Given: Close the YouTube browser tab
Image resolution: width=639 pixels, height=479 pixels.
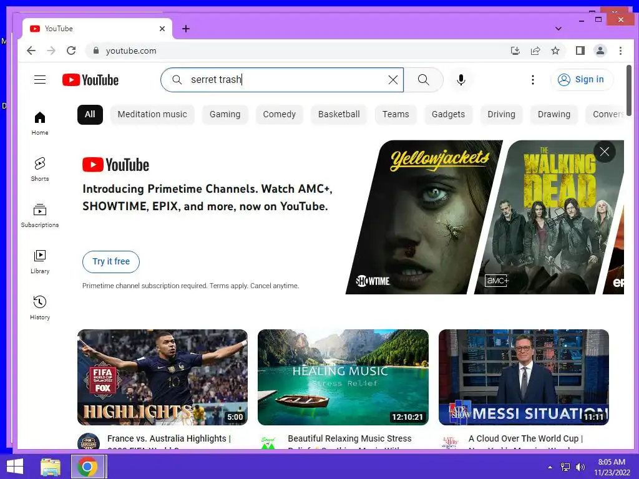Looking at the screenshot, I should [162, 29].
